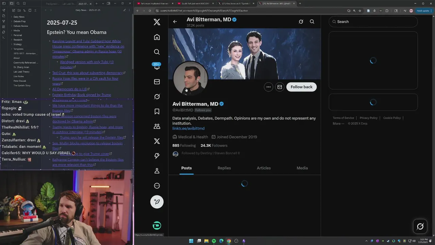Open Obsidian file explorer folder icon

pos(12,3)
